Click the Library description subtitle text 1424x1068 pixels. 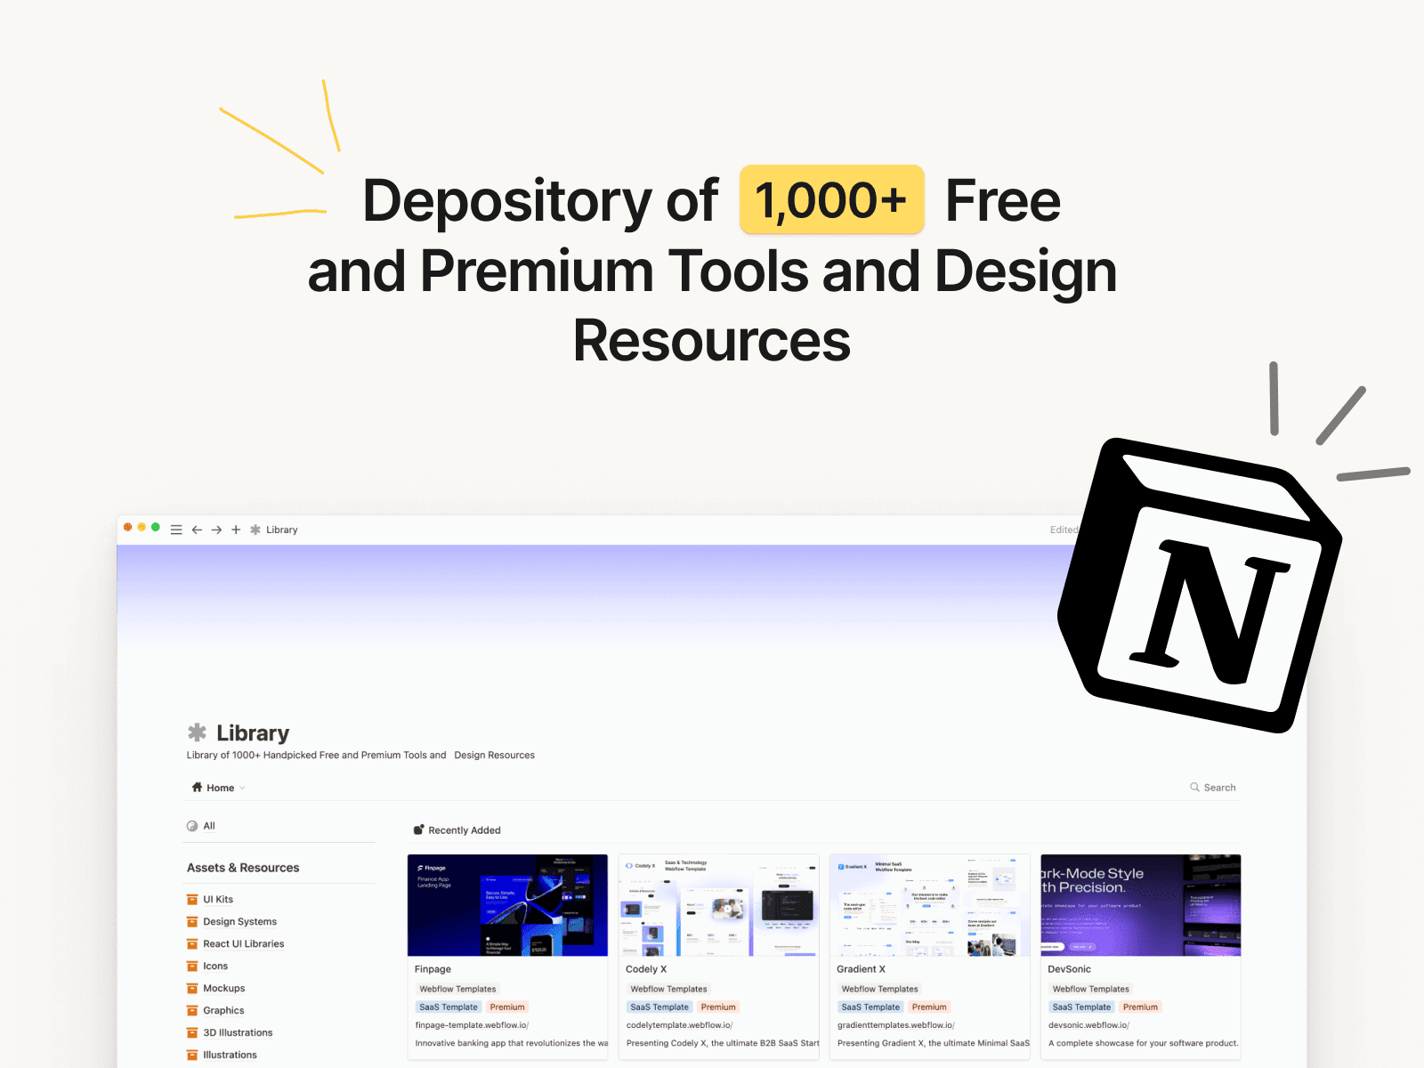pos(360,755)
